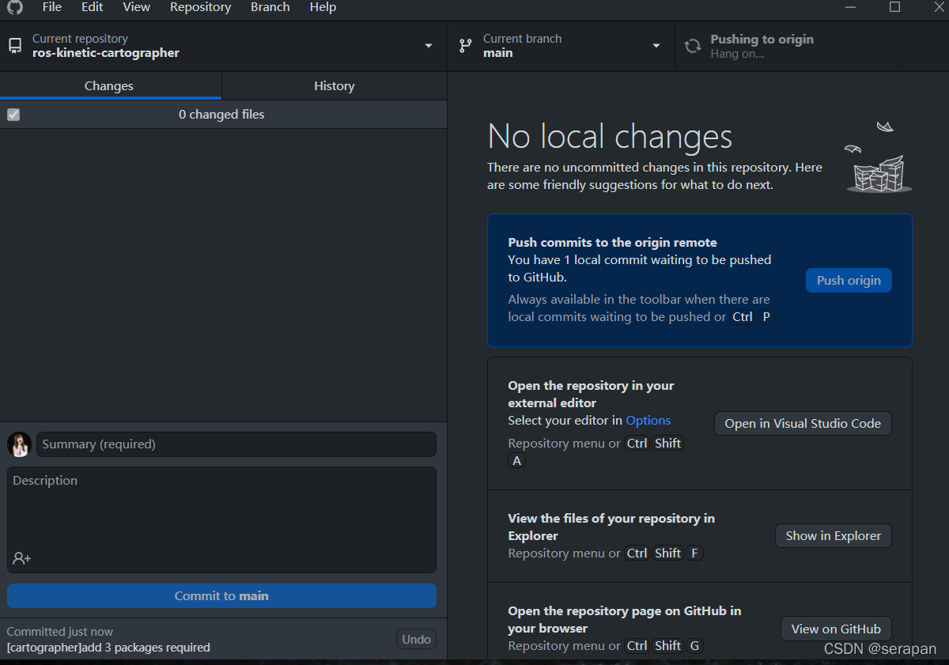
Task: Click the add co-authors icon in Description box
Action: pyautogui.click(x=21, y=558)
